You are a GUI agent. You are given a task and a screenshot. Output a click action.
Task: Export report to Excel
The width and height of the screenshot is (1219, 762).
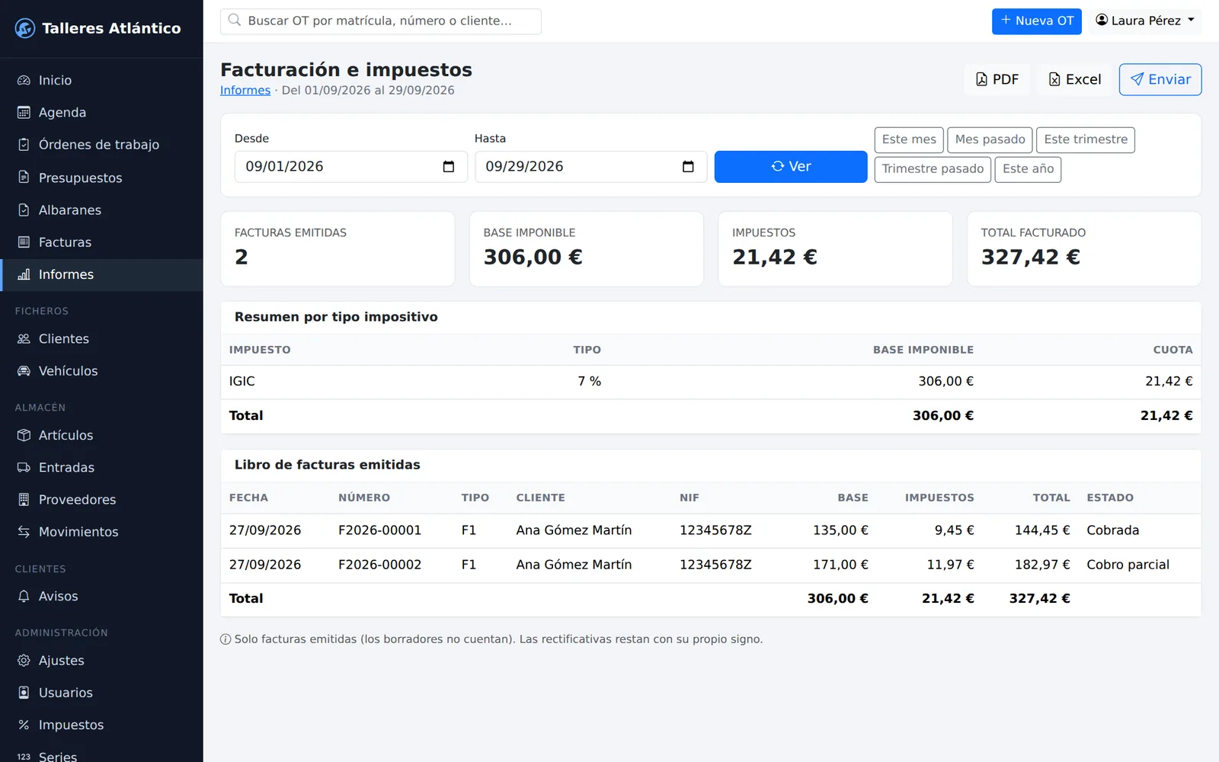[1075, 79]
